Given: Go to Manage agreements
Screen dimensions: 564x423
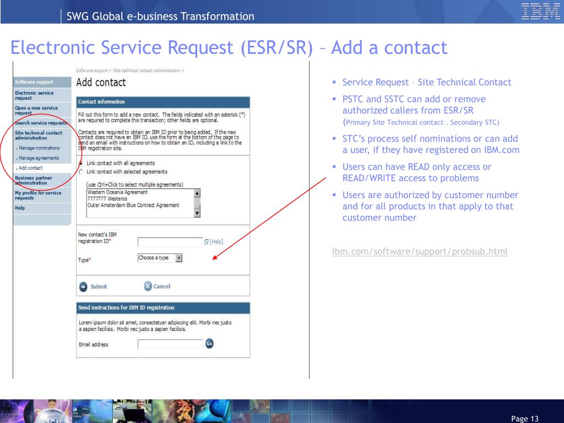Looking at the screenshot, I should click(39, 158).
